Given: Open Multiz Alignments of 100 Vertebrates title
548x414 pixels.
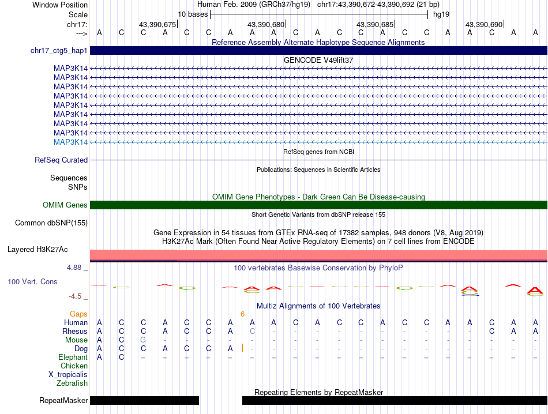Looking at the screenshot, I should click(x=318, y=306).
